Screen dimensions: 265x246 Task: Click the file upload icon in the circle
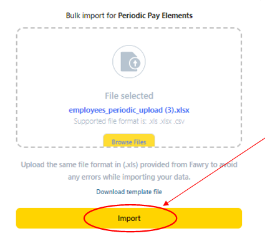[x=129, y=62]
